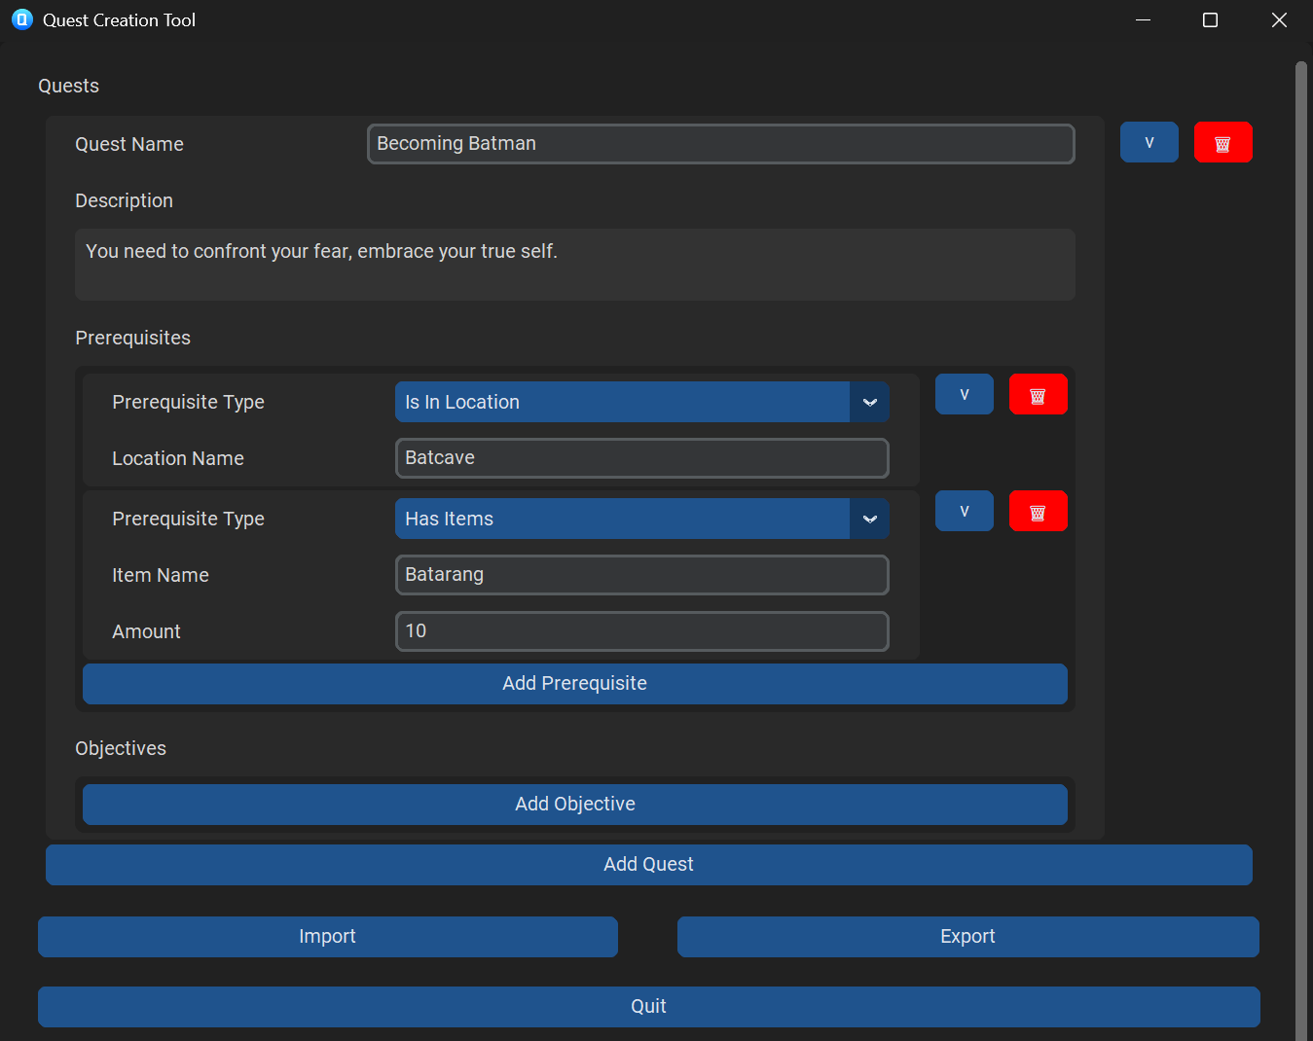Click Add Prerequisite button
The image size is (1313, 1041).
[574, 684]
